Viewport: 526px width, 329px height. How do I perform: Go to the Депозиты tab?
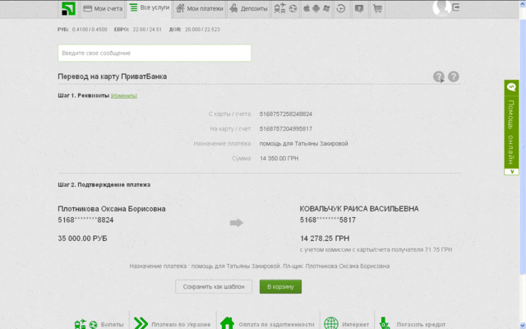pyautogui.click(x=248, y=9)
